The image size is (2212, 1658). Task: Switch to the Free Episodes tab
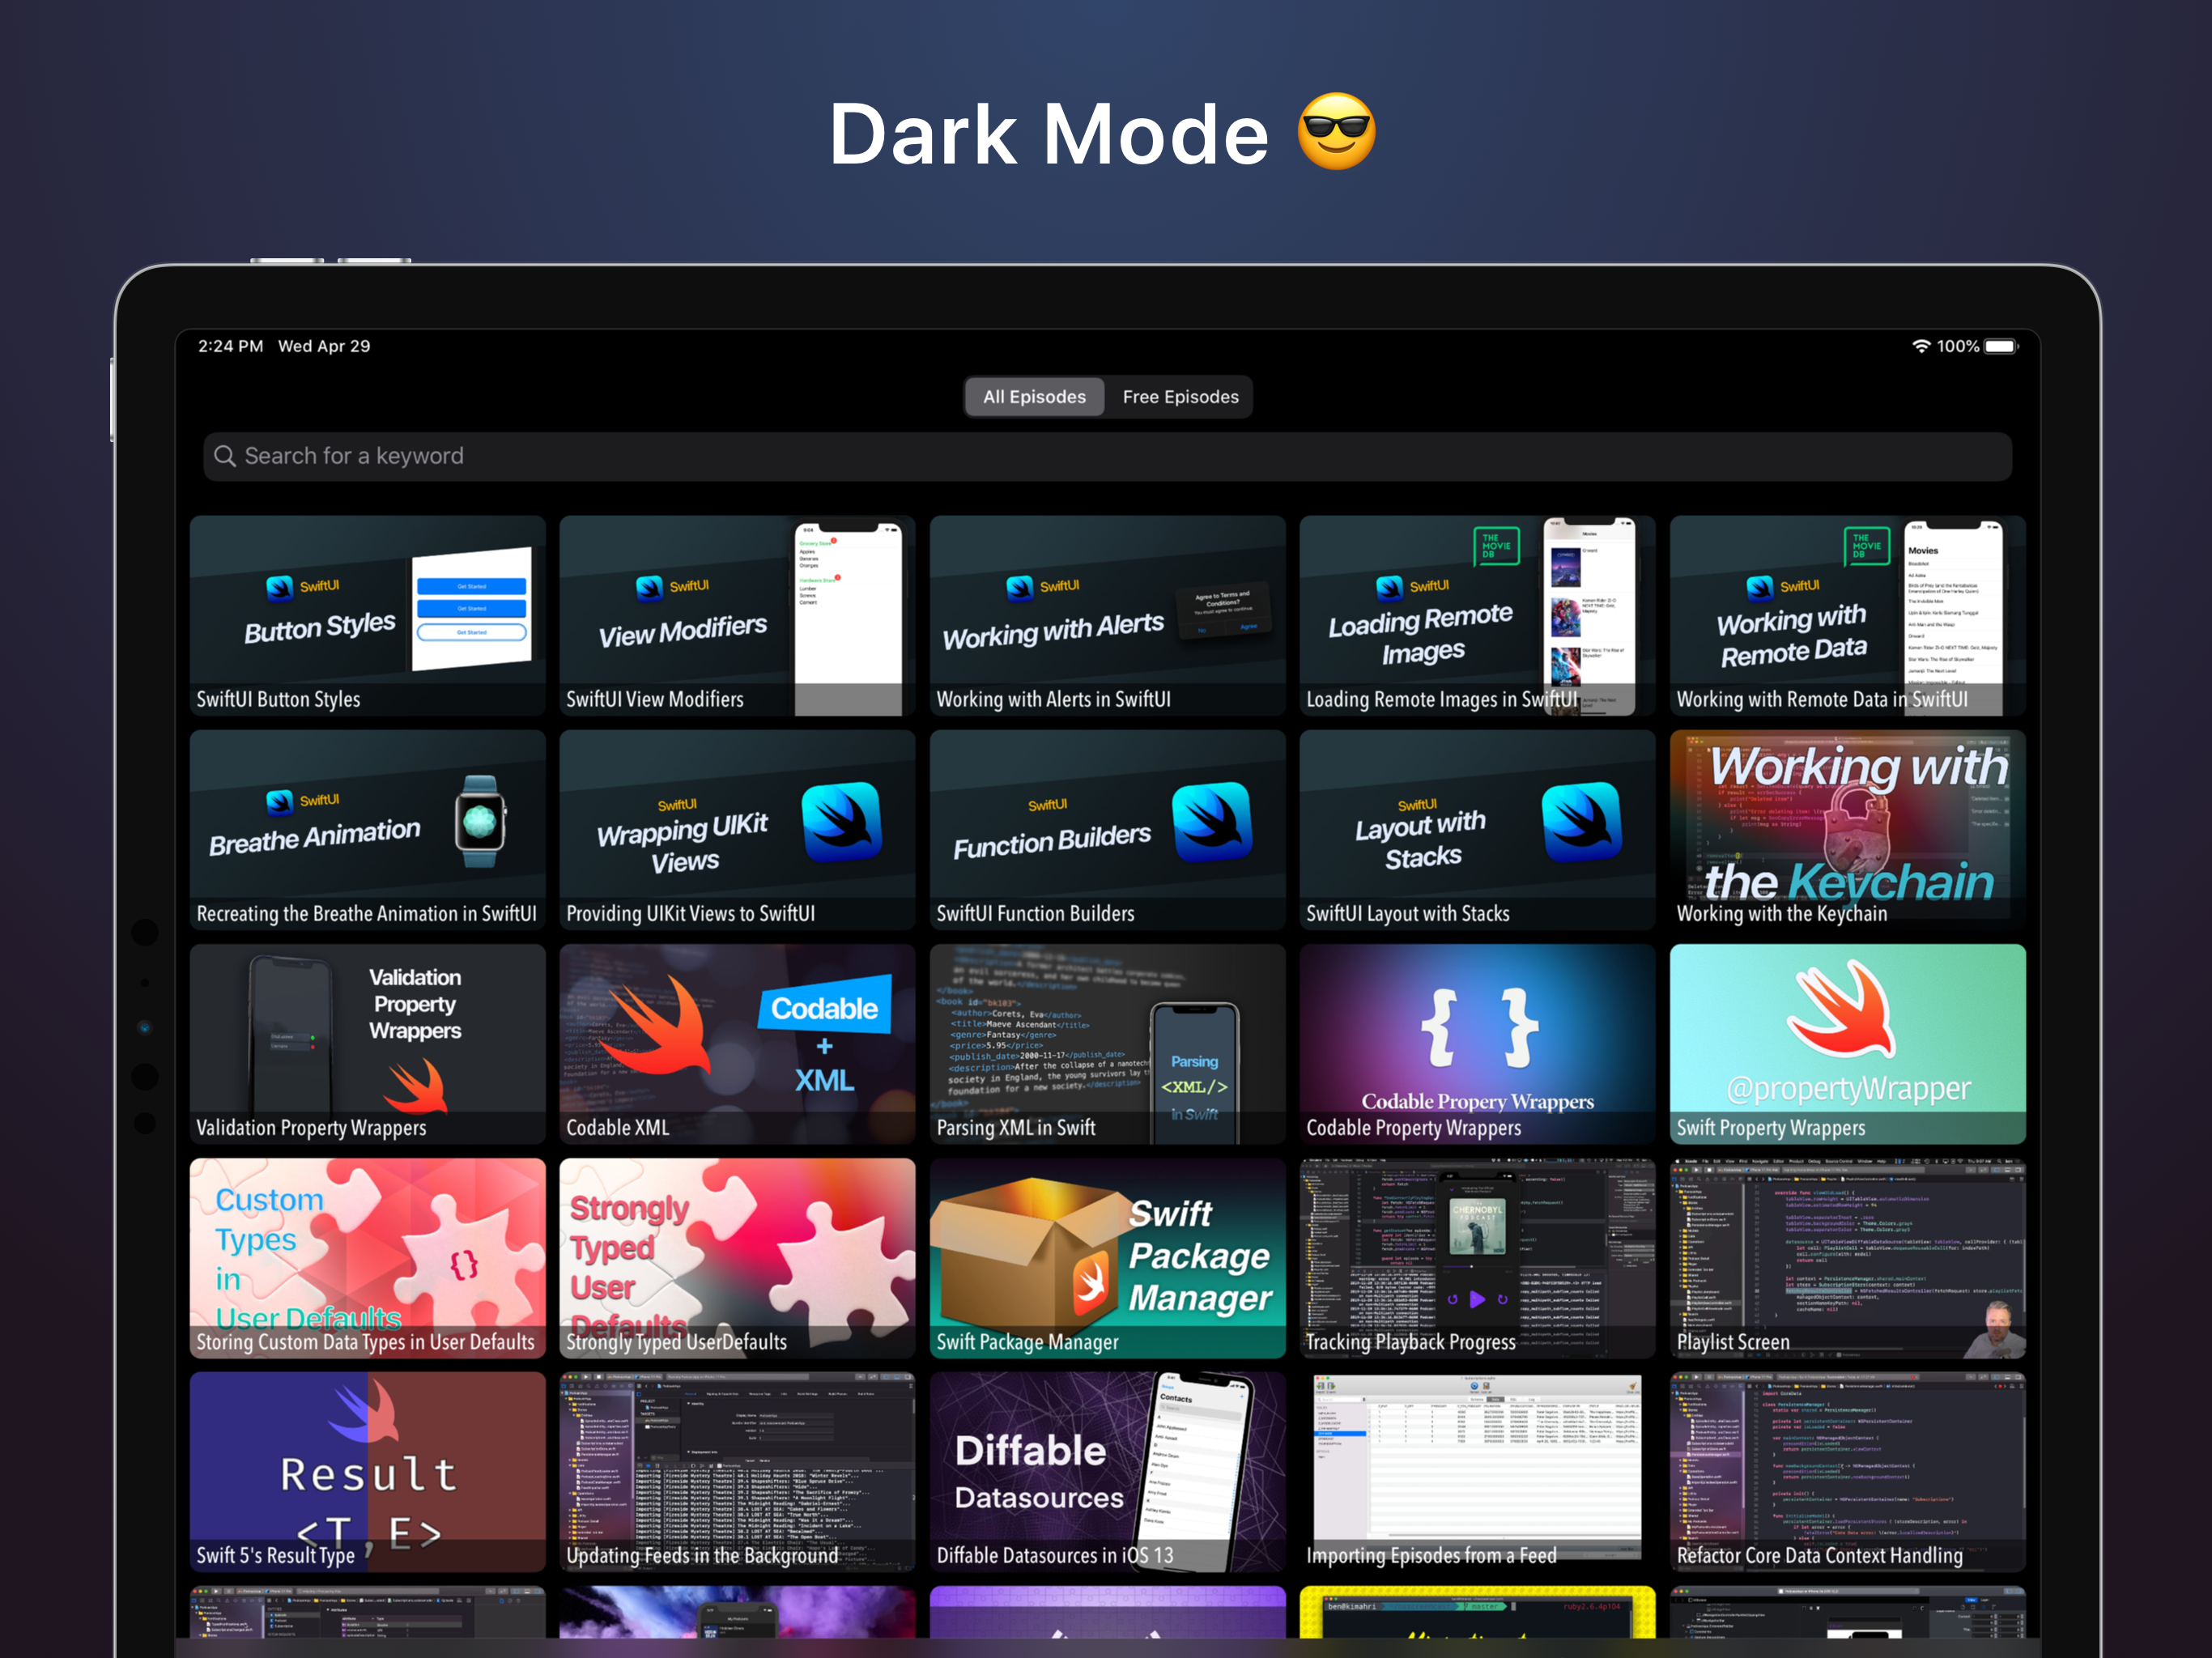1180,397
